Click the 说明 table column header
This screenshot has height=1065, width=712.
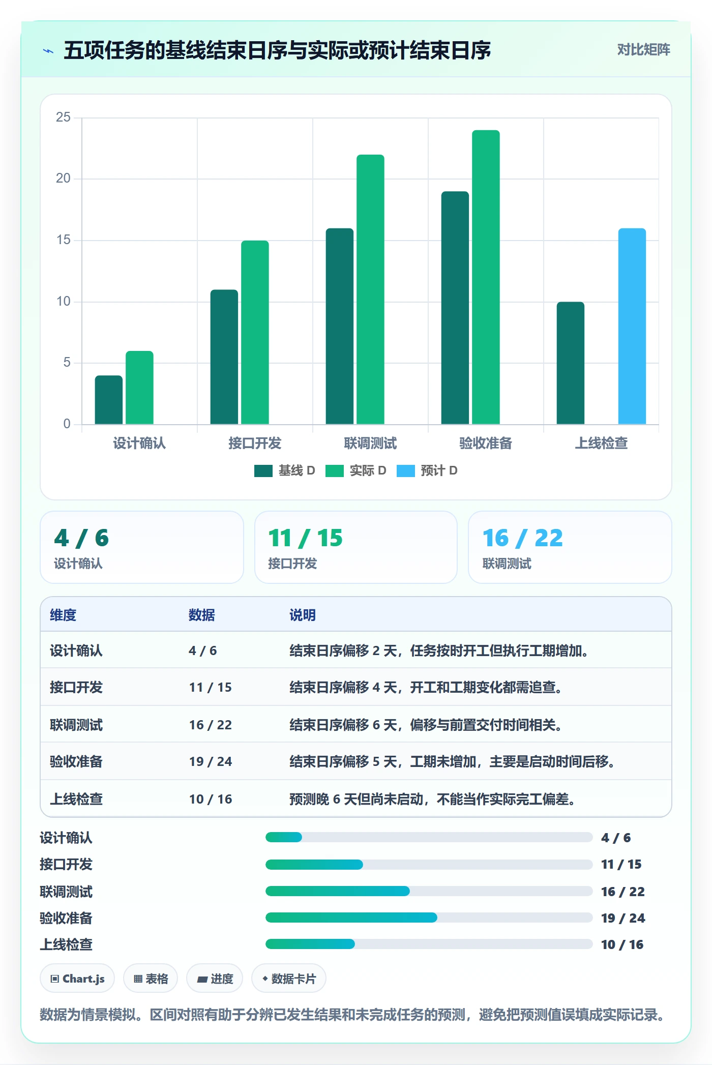[303, 615]
